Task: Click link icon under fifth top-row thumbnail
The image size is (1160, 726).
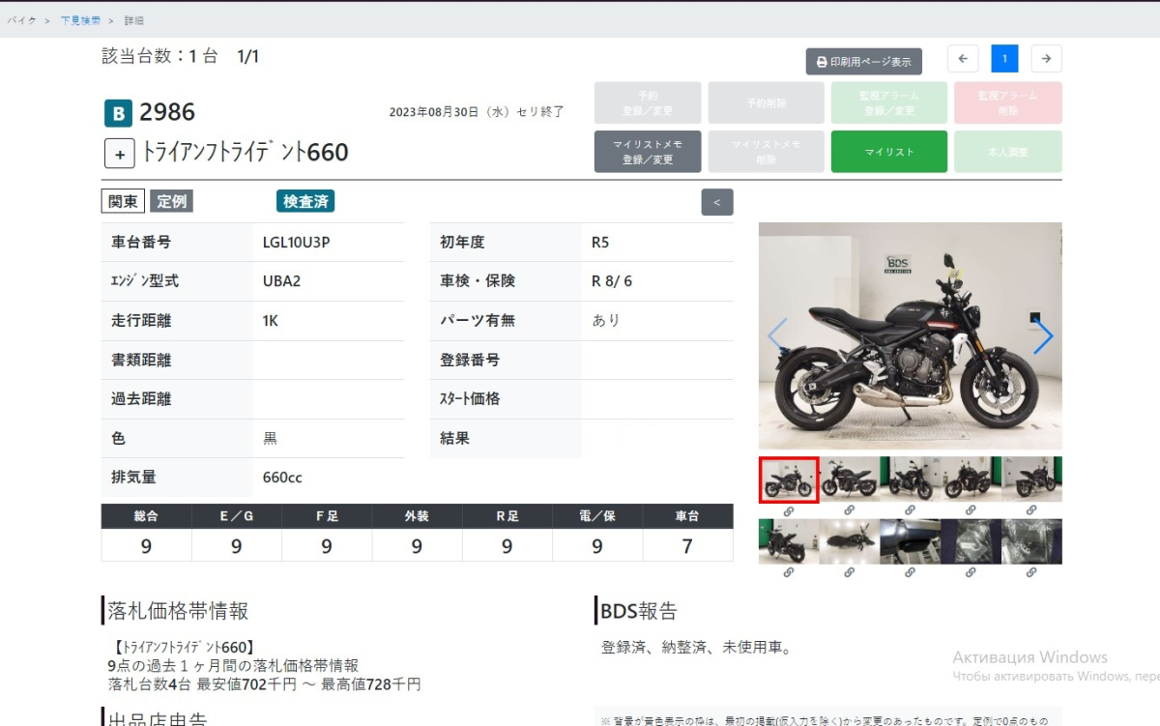Action: 1031,510
